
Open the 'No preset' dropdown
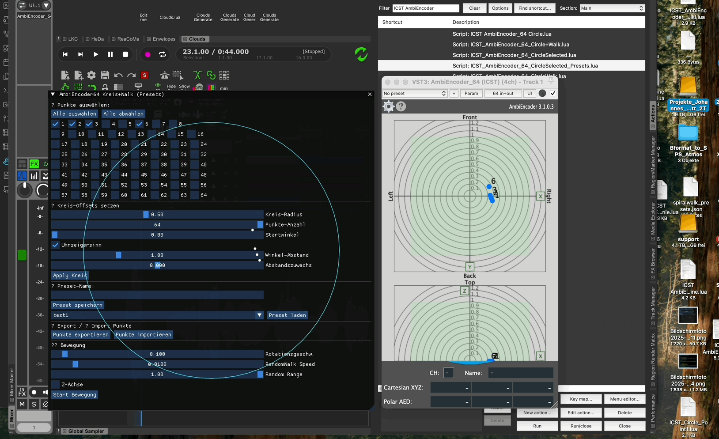415,93
